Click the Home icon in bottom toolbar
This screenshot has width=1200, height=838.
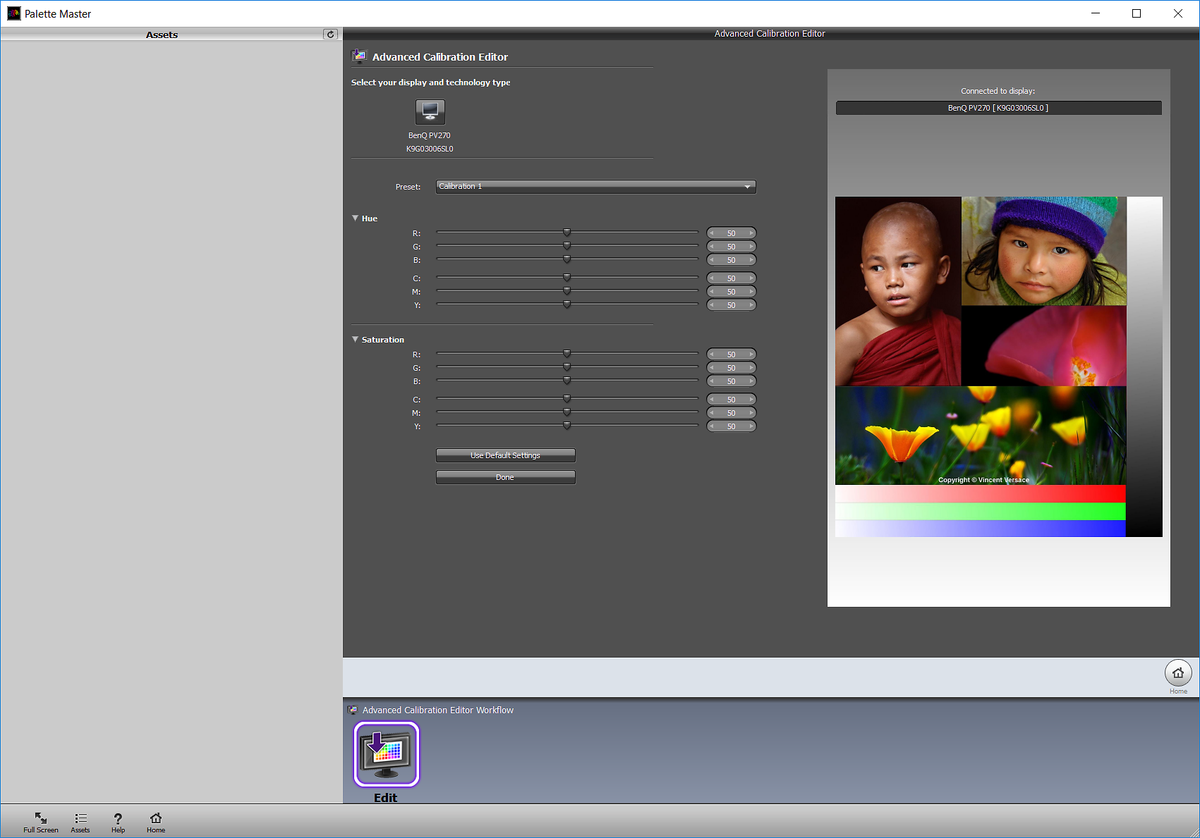tap(155, 820)
